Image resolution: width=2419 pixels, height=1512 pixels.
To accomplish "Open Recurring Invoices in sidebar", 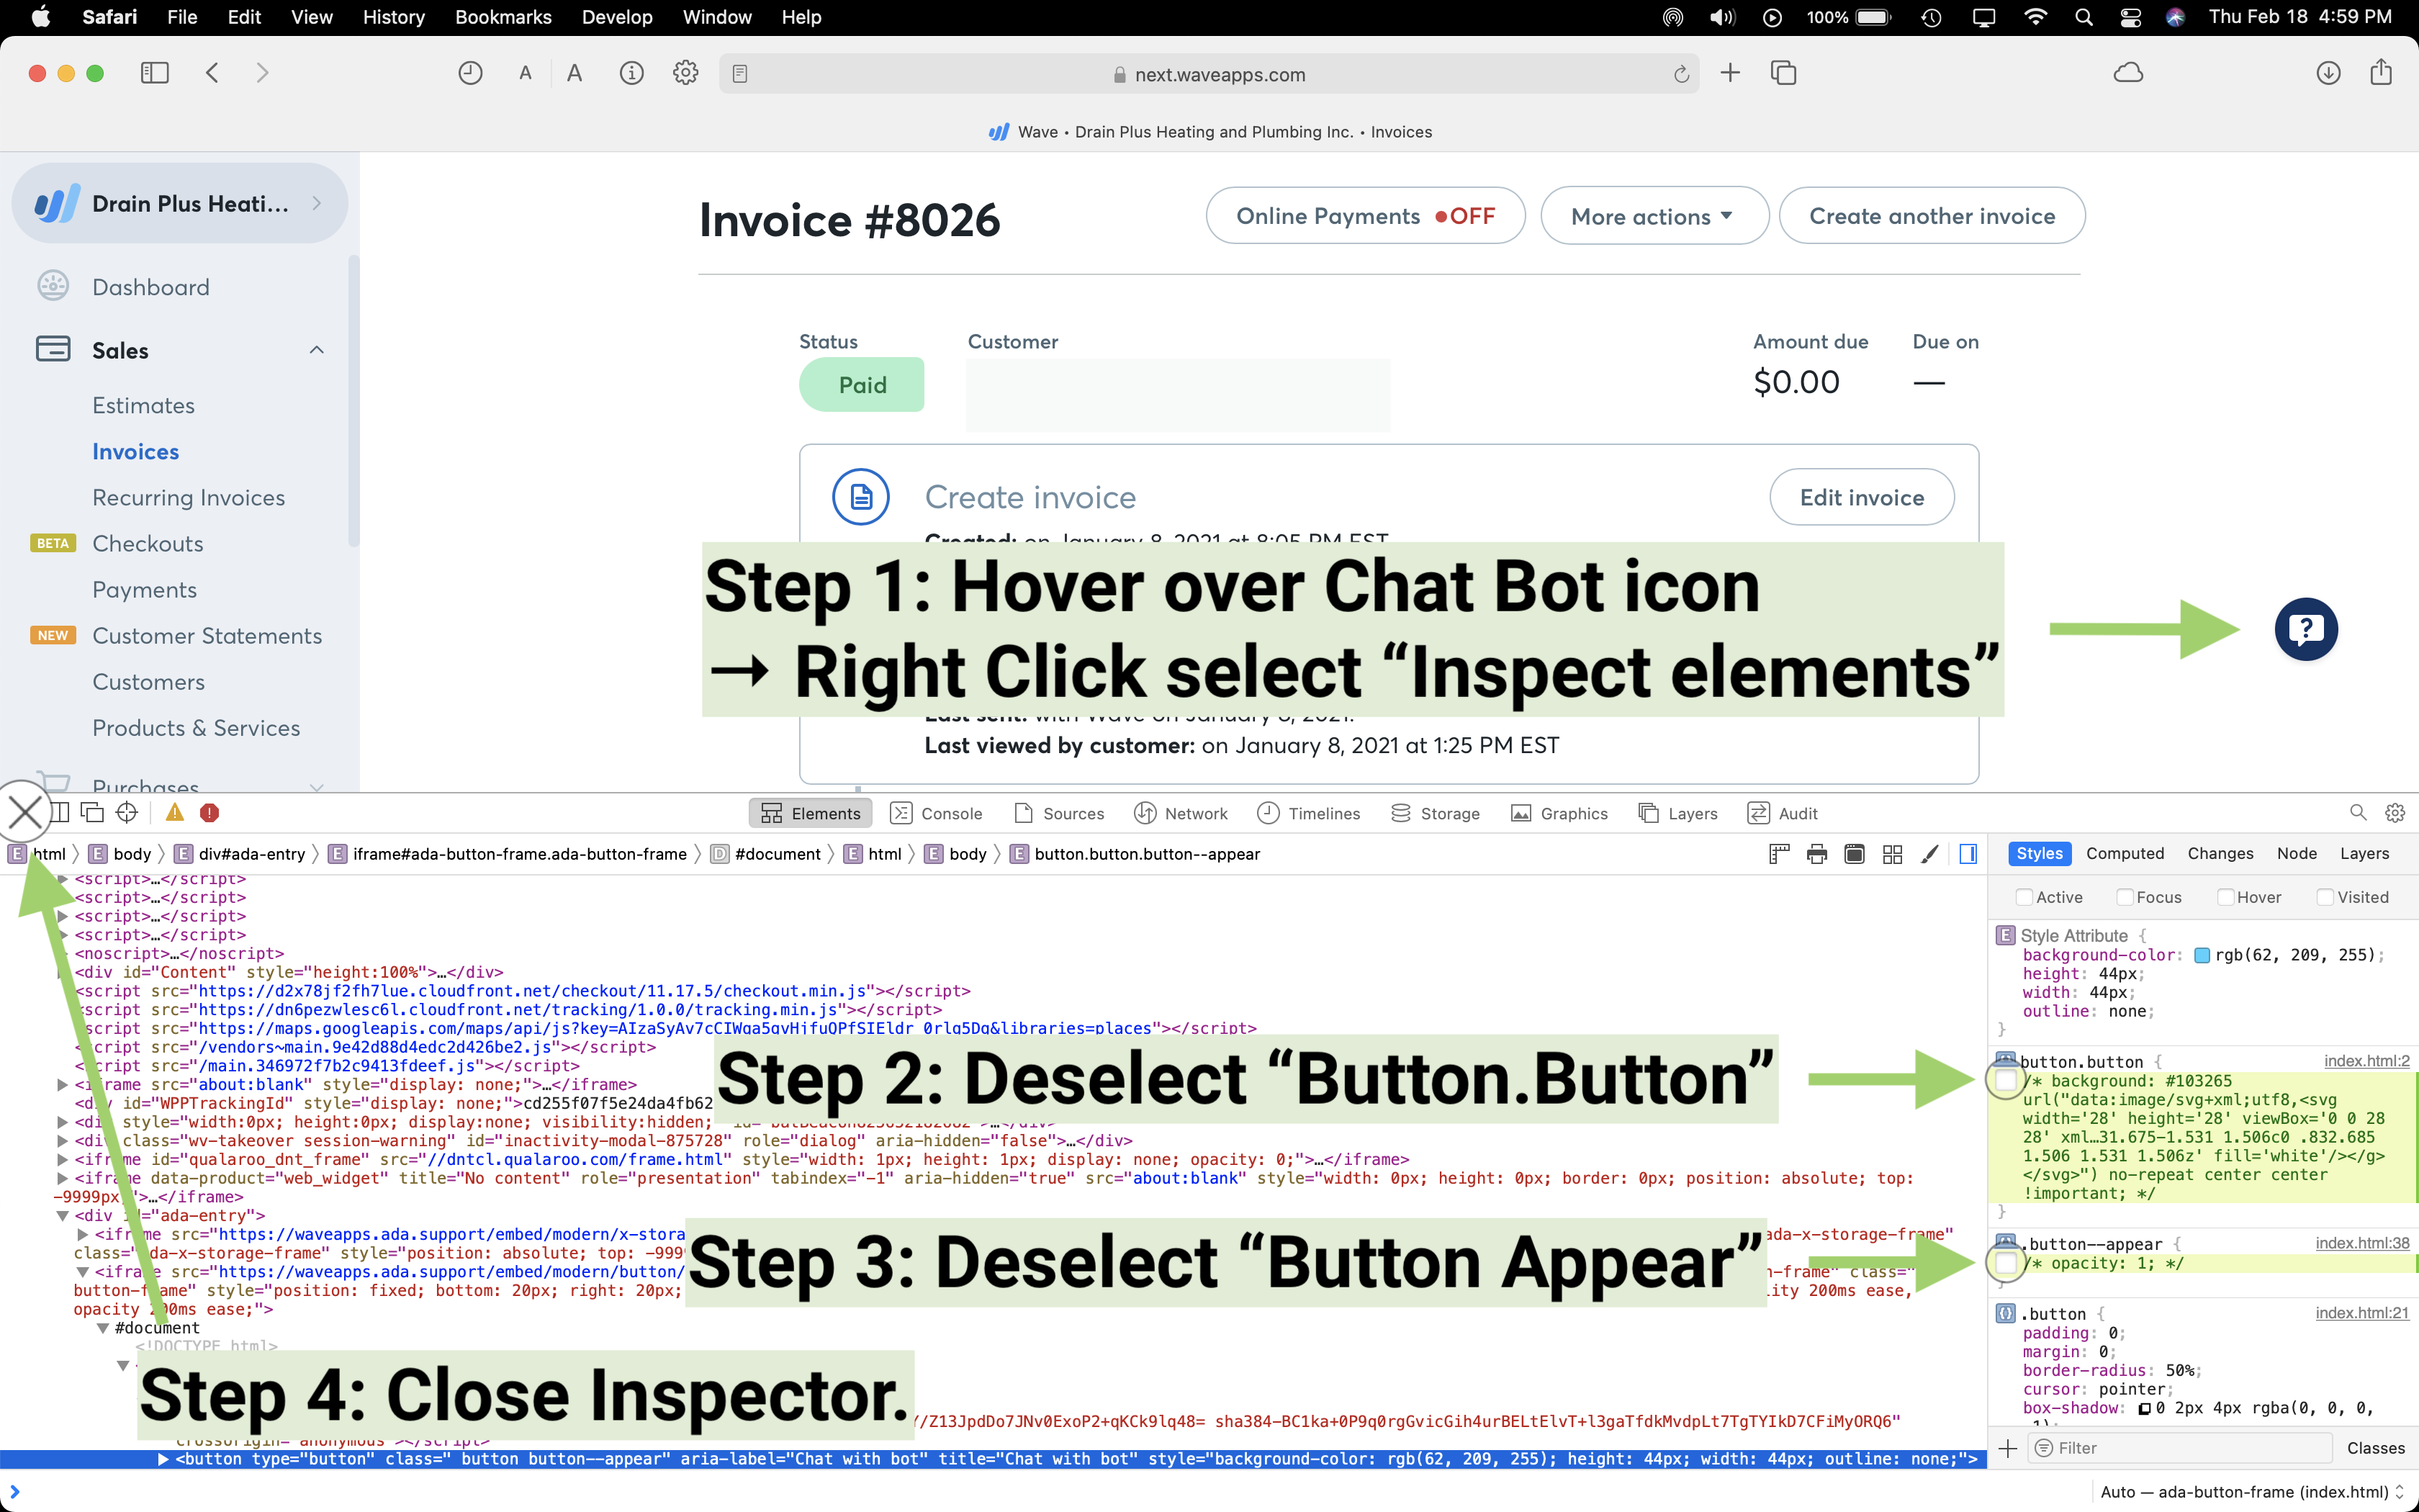I will click(x=189, y=497).
